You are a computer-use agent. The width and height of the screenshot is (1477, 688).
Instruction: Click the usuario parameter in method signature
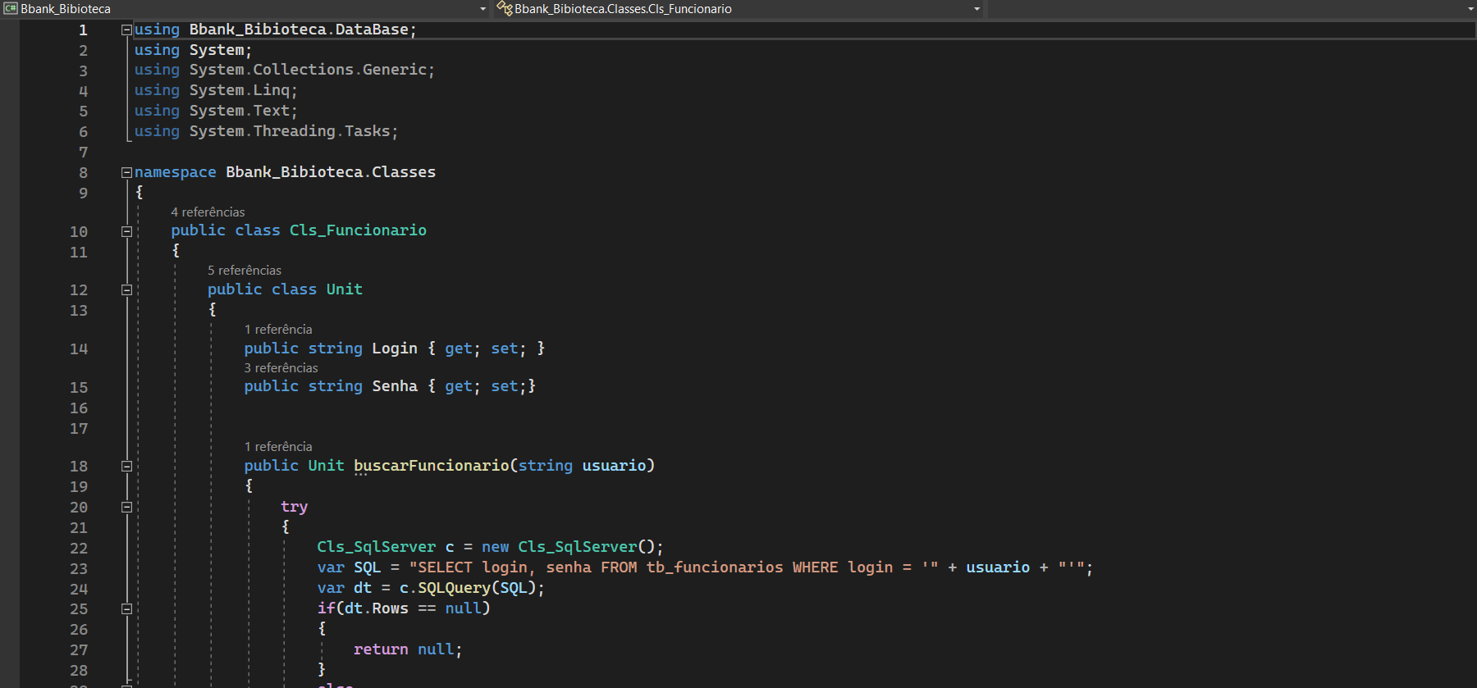pyautogui.click(x=615, y=466)
